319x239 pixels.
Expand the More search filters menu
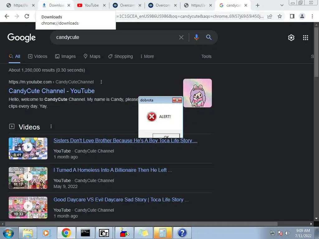pyautogui.click(x=147, y=57)
